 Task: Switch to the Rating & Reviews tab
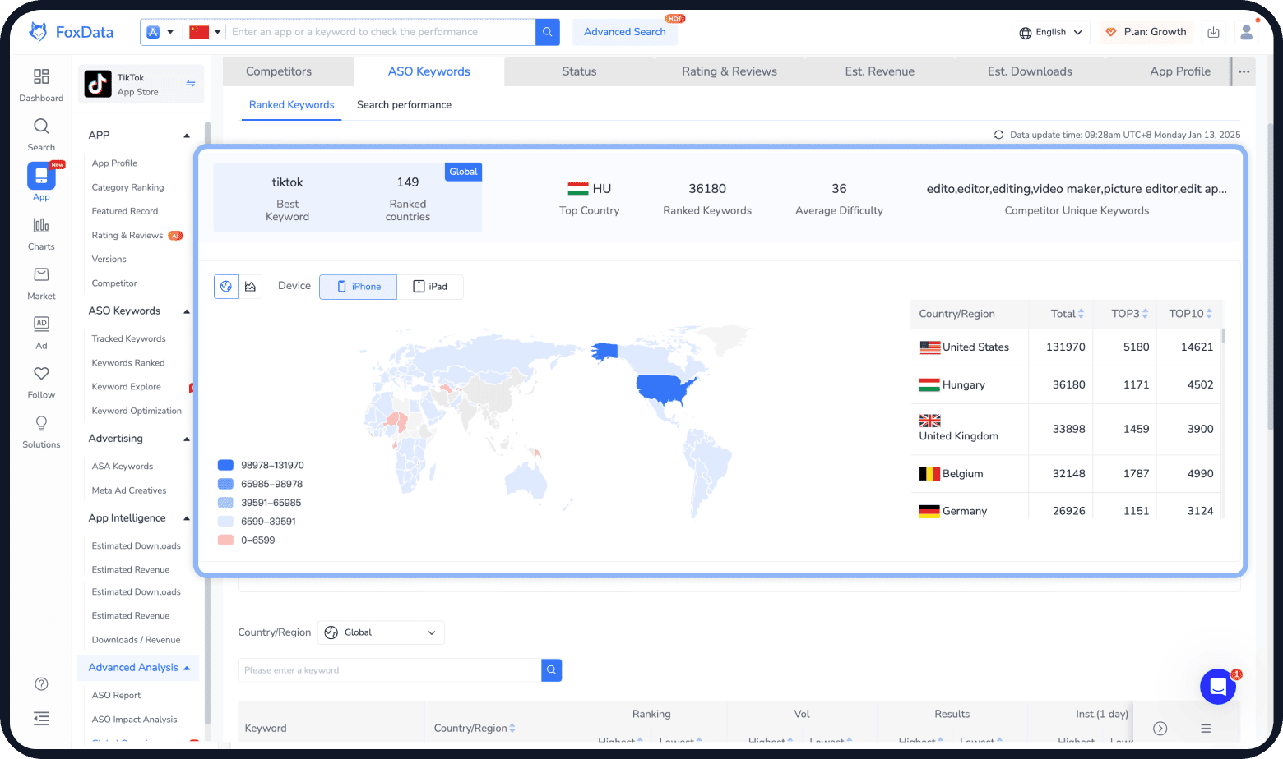point(730,71)
